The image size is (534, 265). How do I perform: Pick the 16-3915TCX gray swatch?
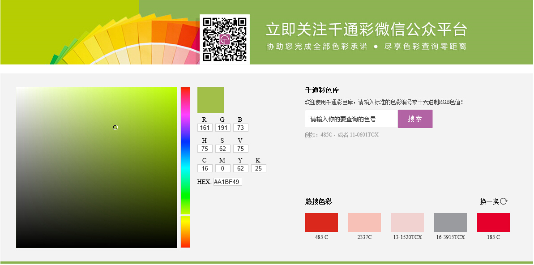click(450, 222)
